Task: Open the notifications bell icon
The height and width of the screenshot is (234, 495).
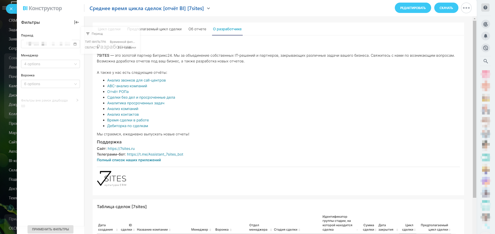Action: click(485, 36)
